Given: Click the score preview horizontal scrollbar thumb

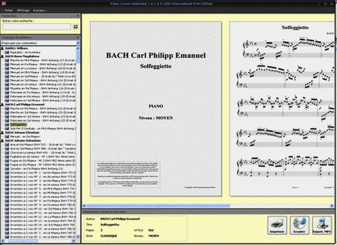Looking at the screenshot, I should tap(158, 206).
